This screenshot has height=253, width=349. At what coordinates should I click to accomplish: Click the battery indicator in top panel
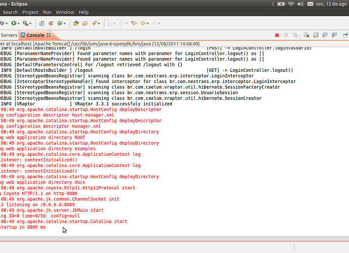pyautogui.click(x=281, y=4)
